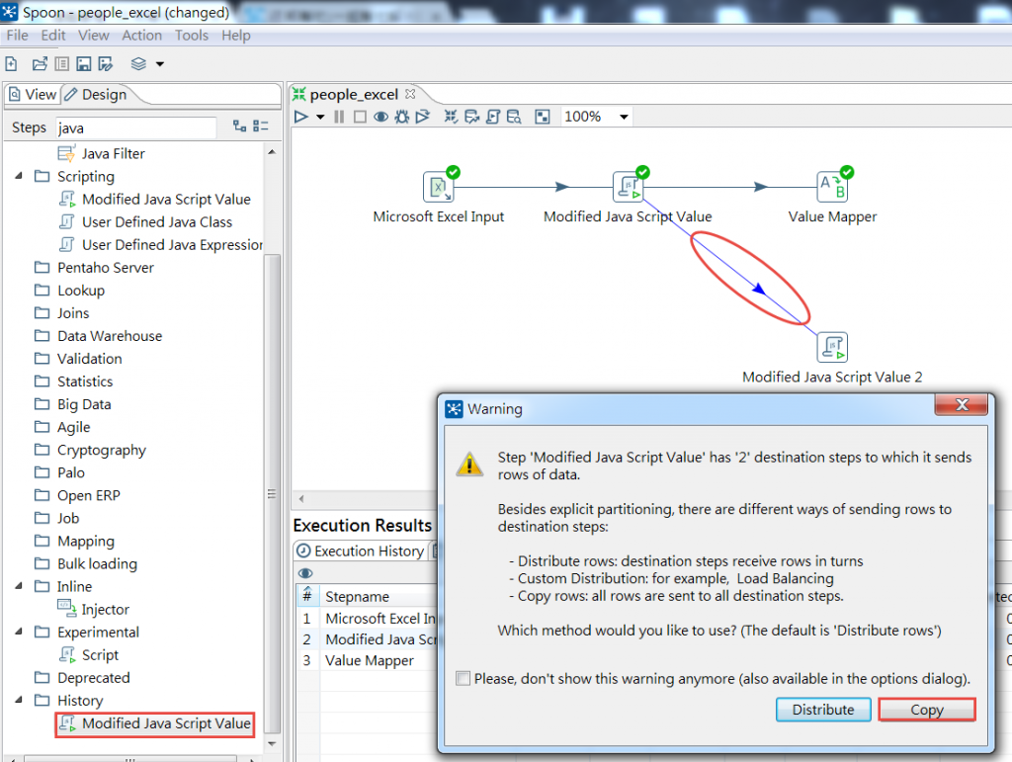Screen dimensions: 1012x762
Task: Open the Tools menu
Action: tap(192, 35)
